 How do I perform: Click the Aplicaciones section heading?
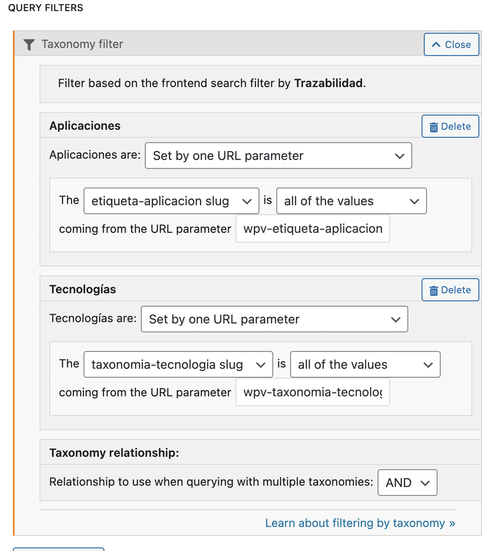pyautogui.click(x=85, y=126)
